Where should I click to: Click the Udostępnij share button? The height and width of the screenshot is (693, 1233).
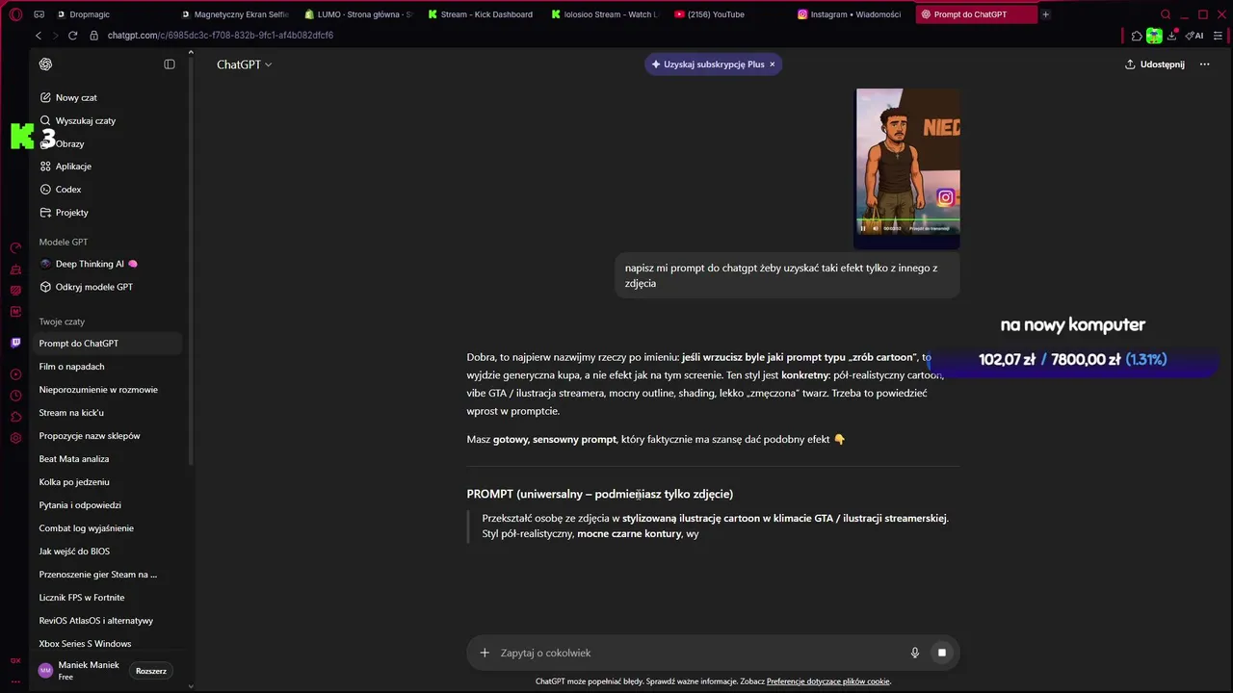click(x=1154, y=64)
